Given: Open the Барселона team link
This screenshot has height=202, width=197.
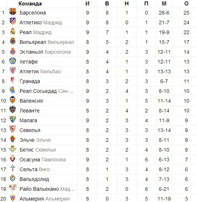Looking at the screenshot, I should pyautogui.click(x=32, y=13).
